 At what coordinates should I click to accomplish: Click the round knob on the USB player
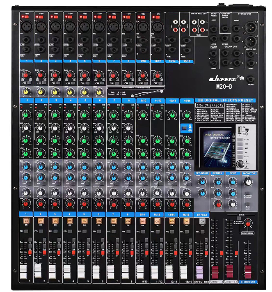click(240, 164)
